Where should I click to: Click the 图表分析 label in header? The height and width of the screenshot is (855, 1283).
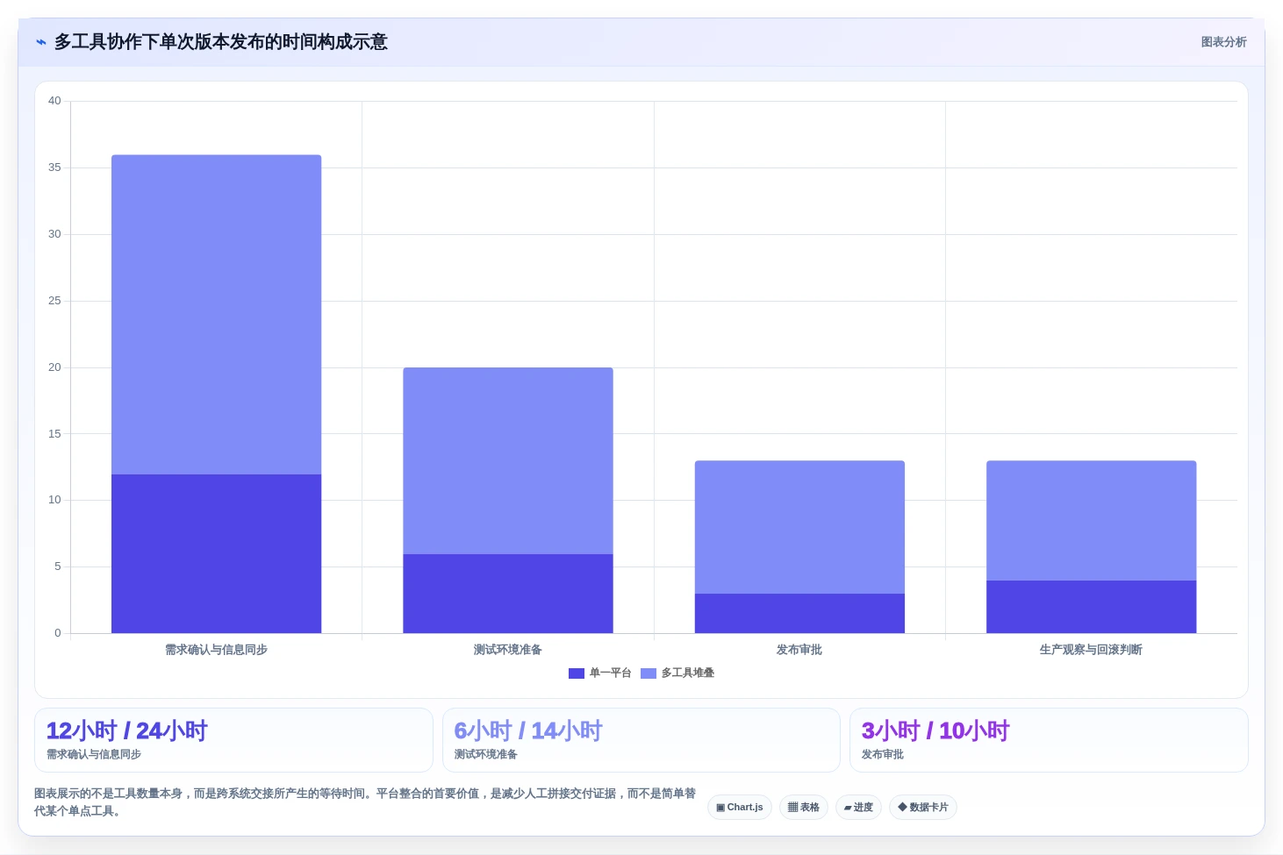1223,42
